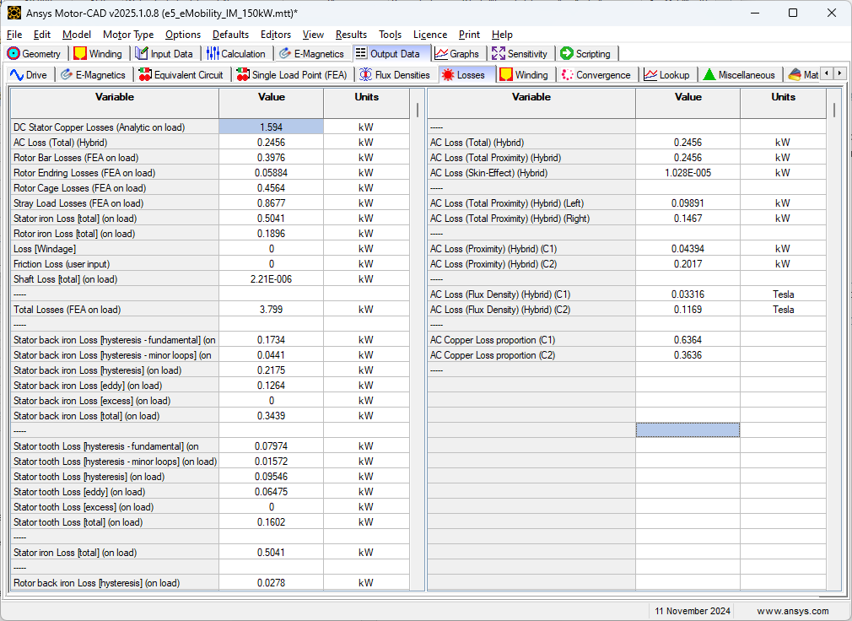Click the Equivalent Circuit icon
The height and width of the screenshot is (621, 852).
(145, 74)
